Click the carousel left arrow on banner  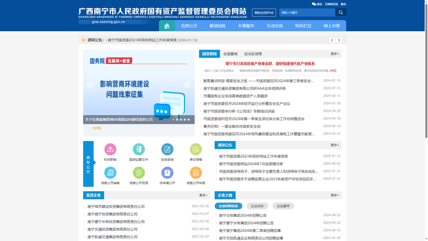[x=90, y=85]
